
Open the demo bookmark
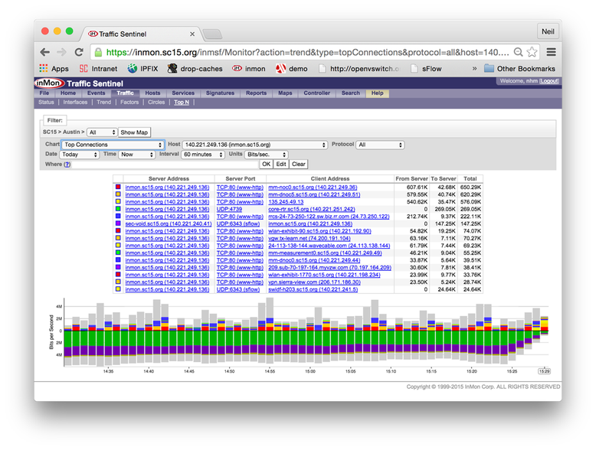[x=292, y=68]
